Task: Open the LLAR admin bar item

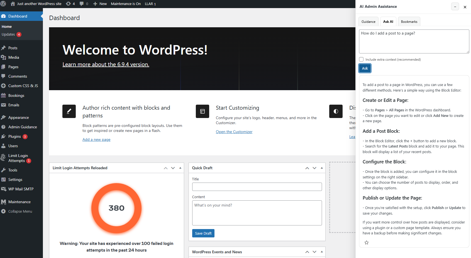Action: 150,4
